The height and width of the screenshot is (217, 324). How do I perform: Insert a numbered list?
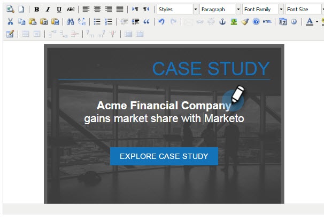[x=109, y=21]
